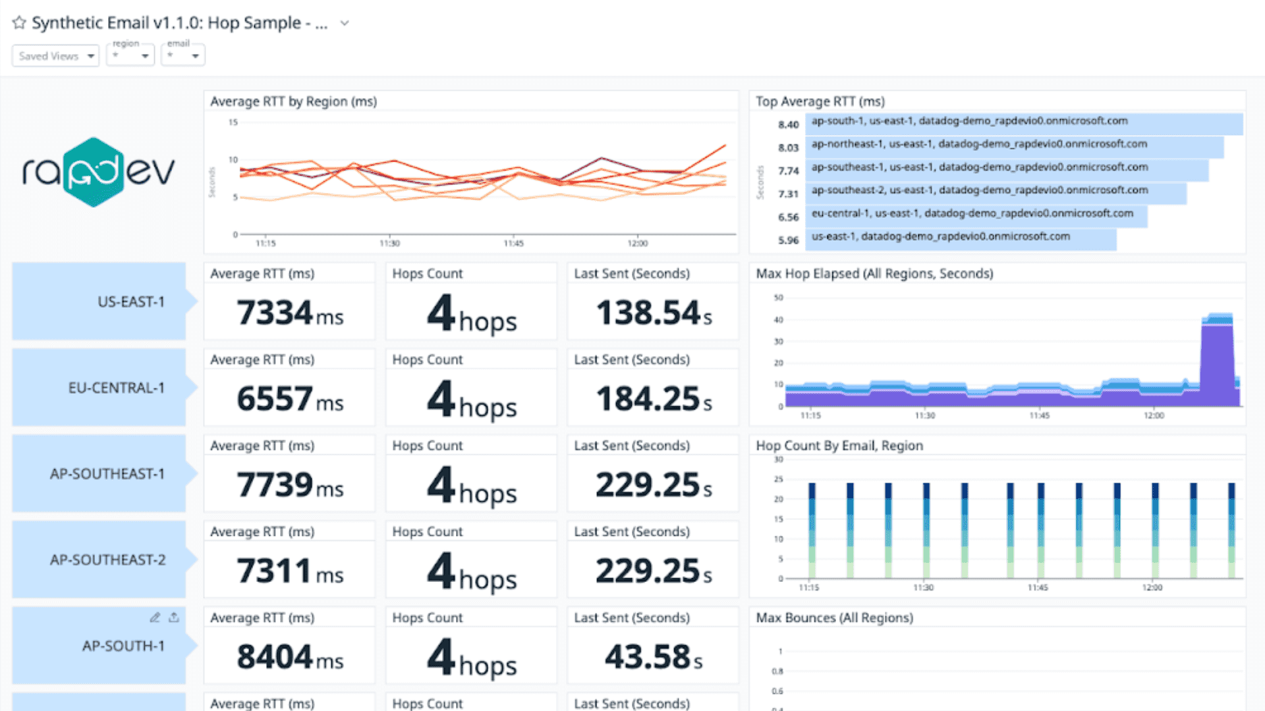
Task: Click the 7739 ms Average RTT value
Action: coord(290,485)
